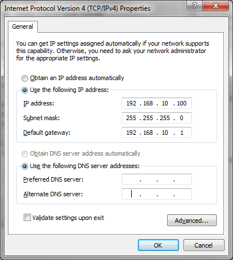This screenshot has width=233, height=260.
Task: Click into the Subnet mask field
Action: tap(156, 118)
